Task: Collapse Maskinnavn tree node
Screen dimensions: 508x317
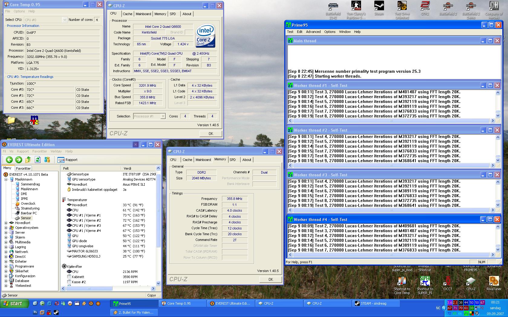Action: point(6,179)
